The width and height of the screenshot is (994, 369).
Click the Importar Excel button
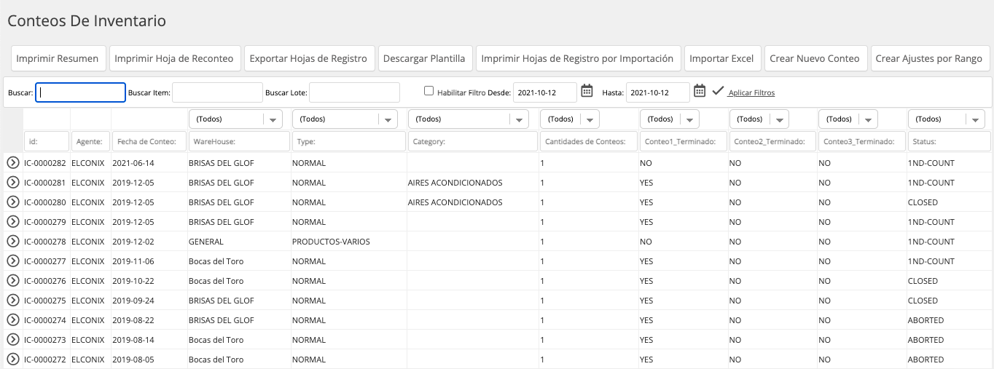click(722, 58)
